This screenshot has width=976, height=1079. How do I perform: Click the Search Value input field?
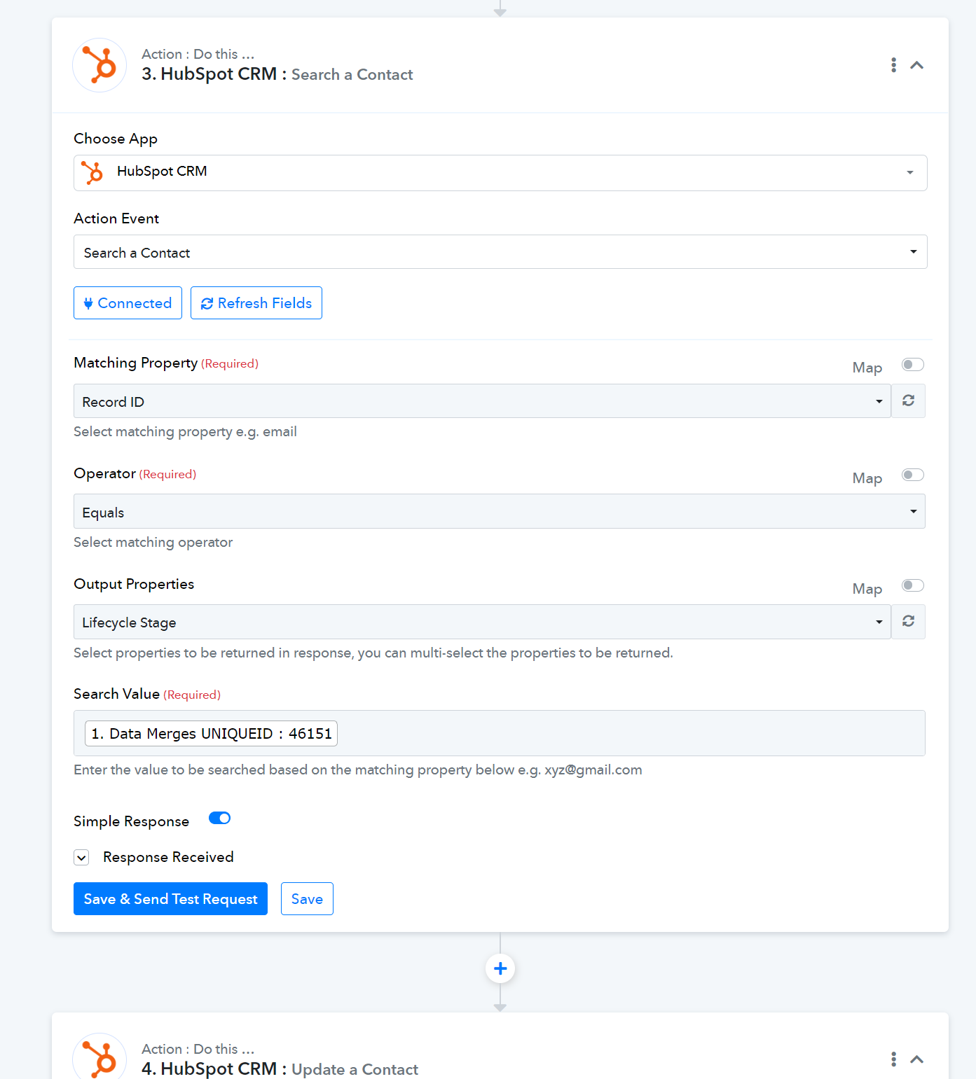500,733
